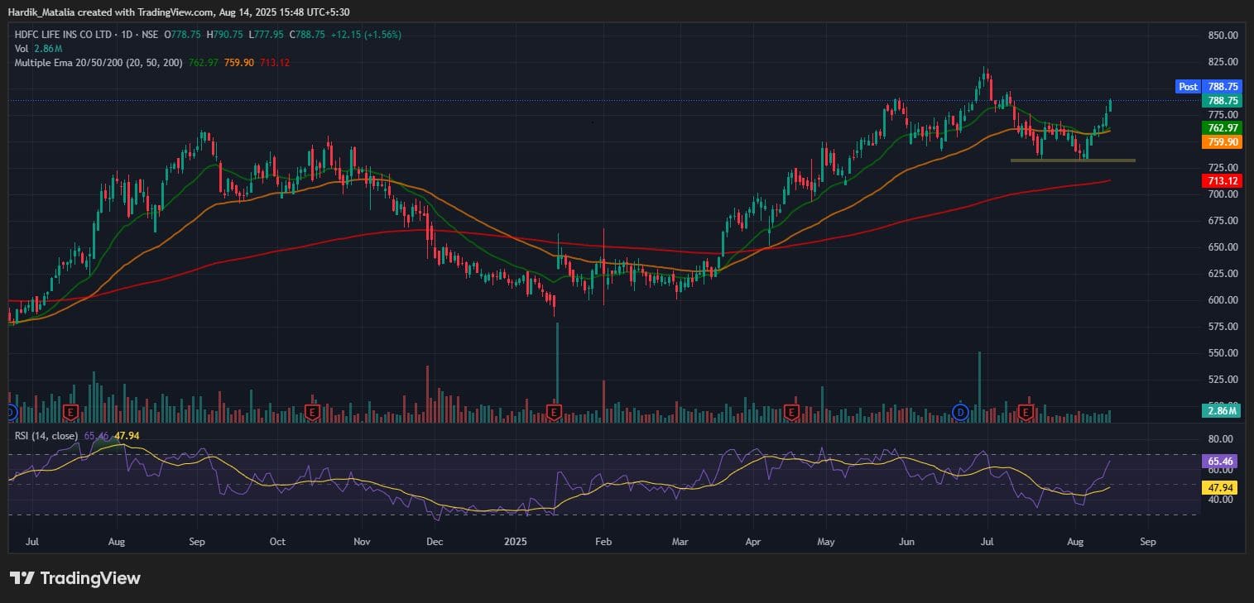This screenshot has width=1254, height=603.
Task: Click the 2.86M volume axis label
Action: click(1222, 411)
